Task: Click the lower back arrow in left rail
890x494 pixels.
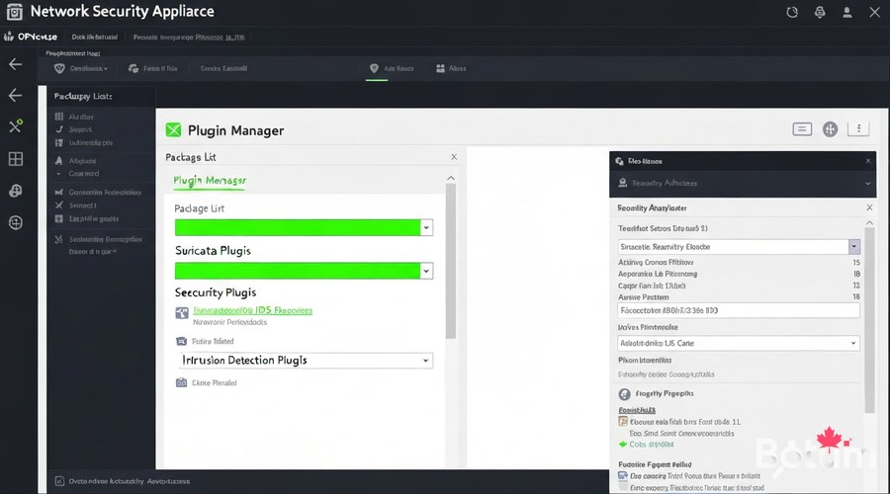Action: 15,95
